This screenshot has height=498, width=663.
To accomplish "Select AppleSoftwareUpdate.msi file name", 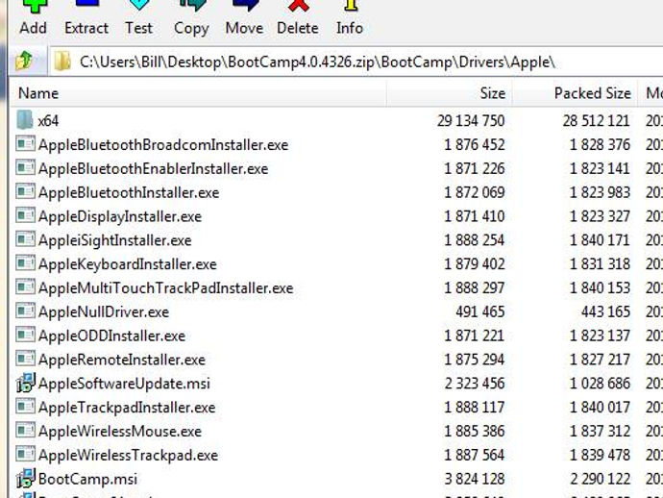I will point(124,384).
